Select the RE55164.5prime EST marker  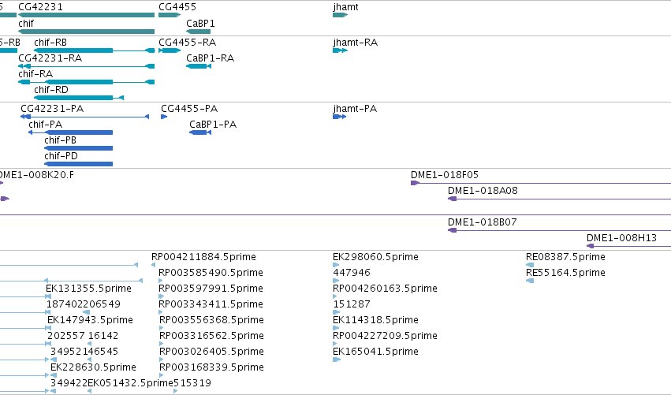point(530,281)
